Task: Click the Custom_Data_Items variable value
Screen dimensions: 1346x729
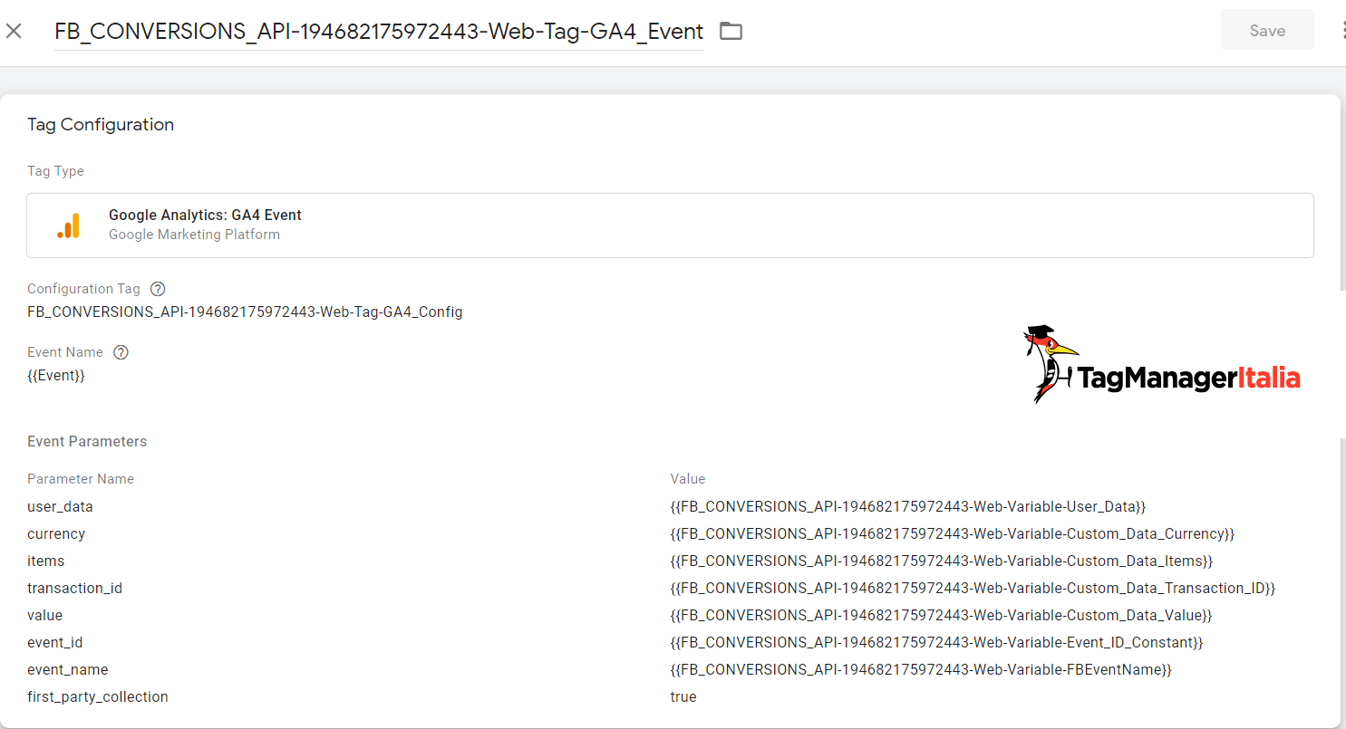Action: (942, 561)
